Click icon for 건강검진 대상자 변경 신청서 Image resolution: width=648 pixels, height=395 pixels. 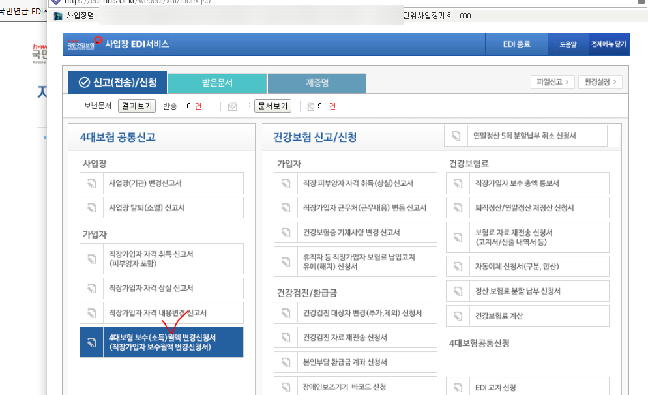(286, 313)
